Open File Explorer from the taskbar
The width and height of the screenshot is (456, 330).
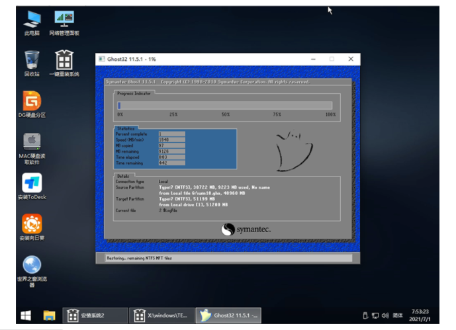48,315
